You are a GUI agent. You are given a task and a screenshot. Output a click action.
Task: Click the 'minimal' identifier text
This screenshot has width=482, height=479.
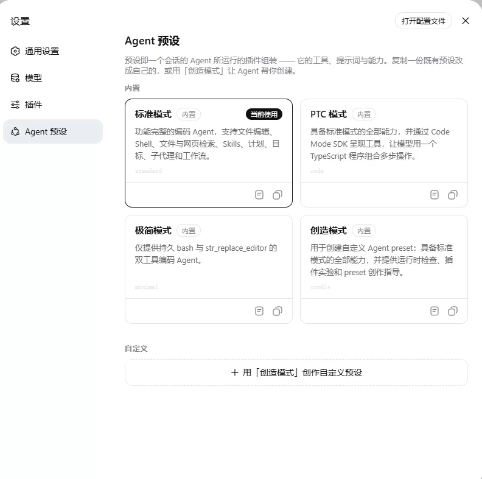coord(147,287)
